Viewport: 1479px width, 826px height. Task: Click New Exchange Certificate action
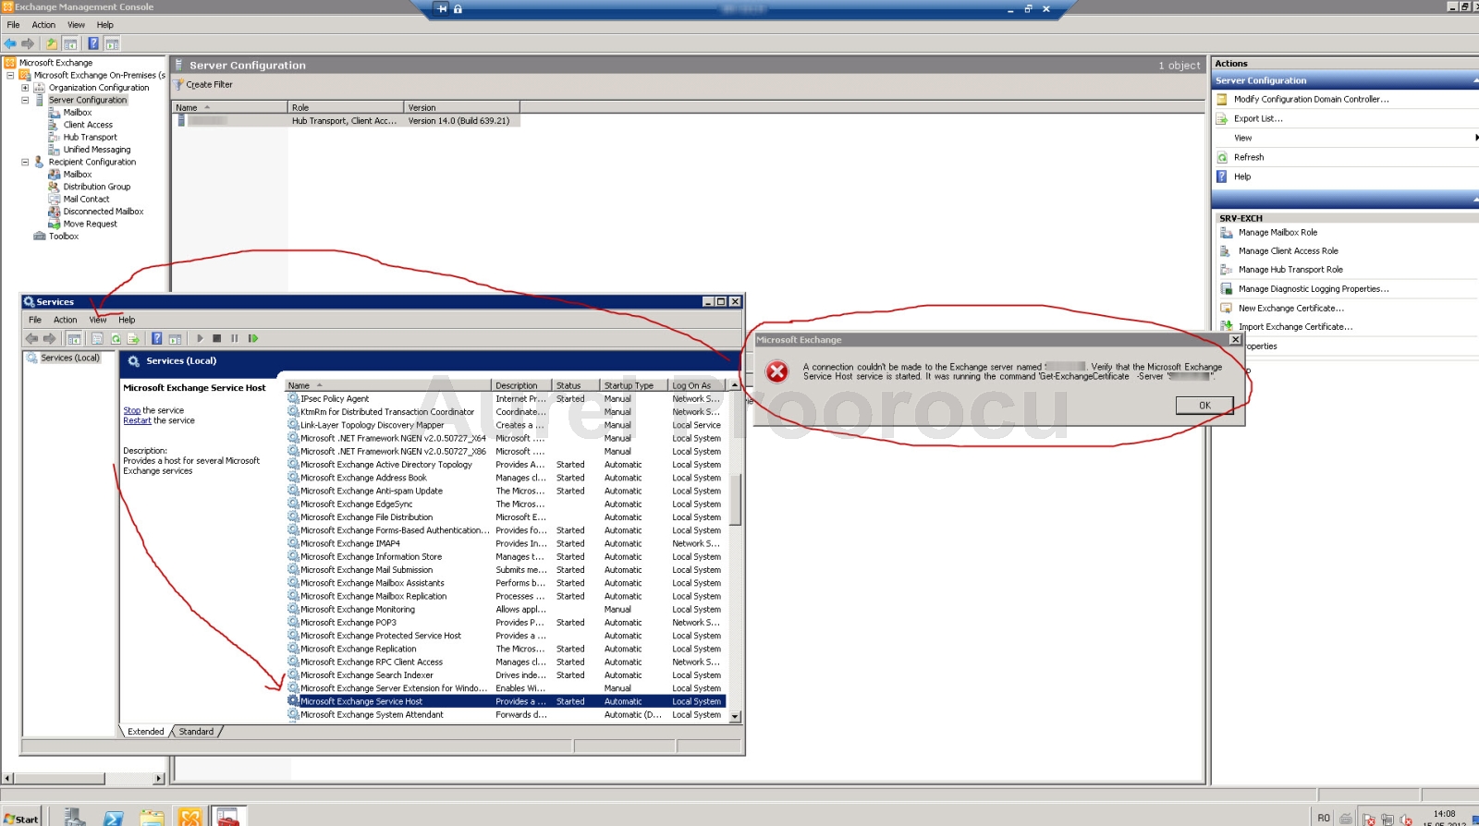tap(1290, 308)
